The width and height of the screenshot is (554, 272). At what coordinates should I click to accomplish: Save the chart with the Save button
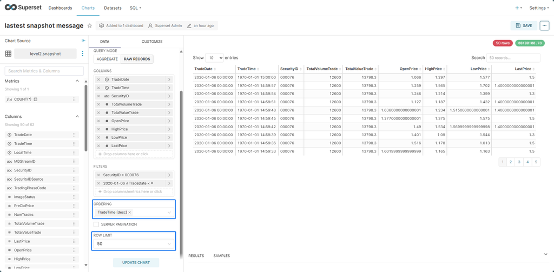[524, 25]
